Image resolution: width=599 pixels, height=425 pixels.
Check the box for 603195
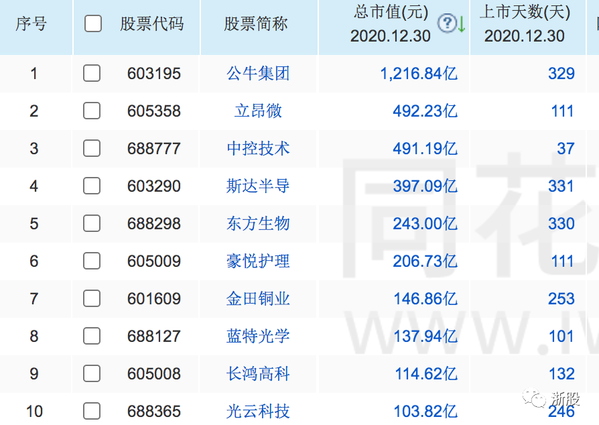[92, 73]
